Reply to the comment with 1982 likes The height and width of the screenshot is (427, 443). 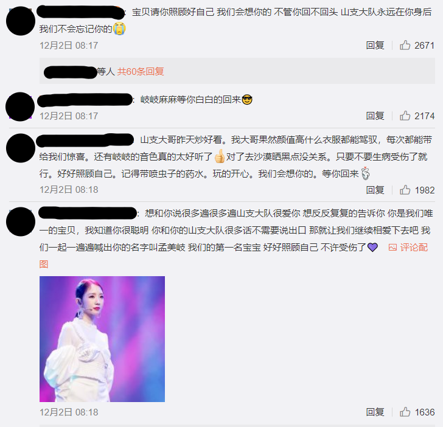[x=375, y=190]
